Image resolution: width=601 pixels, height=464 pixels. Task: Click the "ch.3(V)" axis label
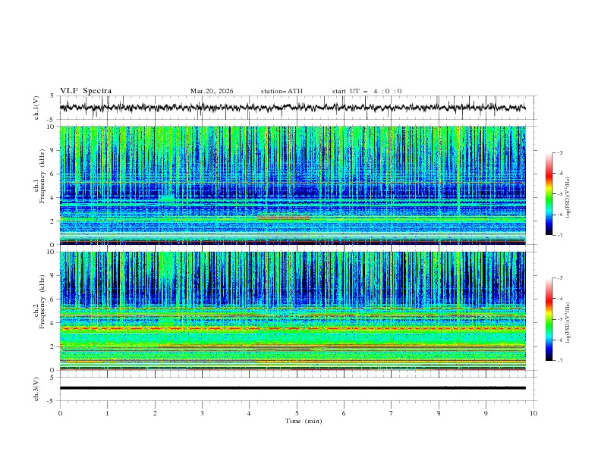[36, 389]
